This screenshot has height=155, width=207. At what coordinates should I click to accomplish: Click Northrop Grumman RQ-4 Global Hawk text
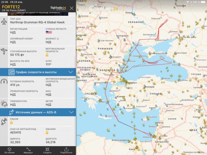click(38, 22)
